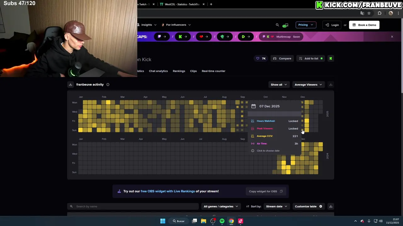This screenshot has width=403, height=226.
Task: Open Spotify from the taskbar
Action: tap(222, 221)
